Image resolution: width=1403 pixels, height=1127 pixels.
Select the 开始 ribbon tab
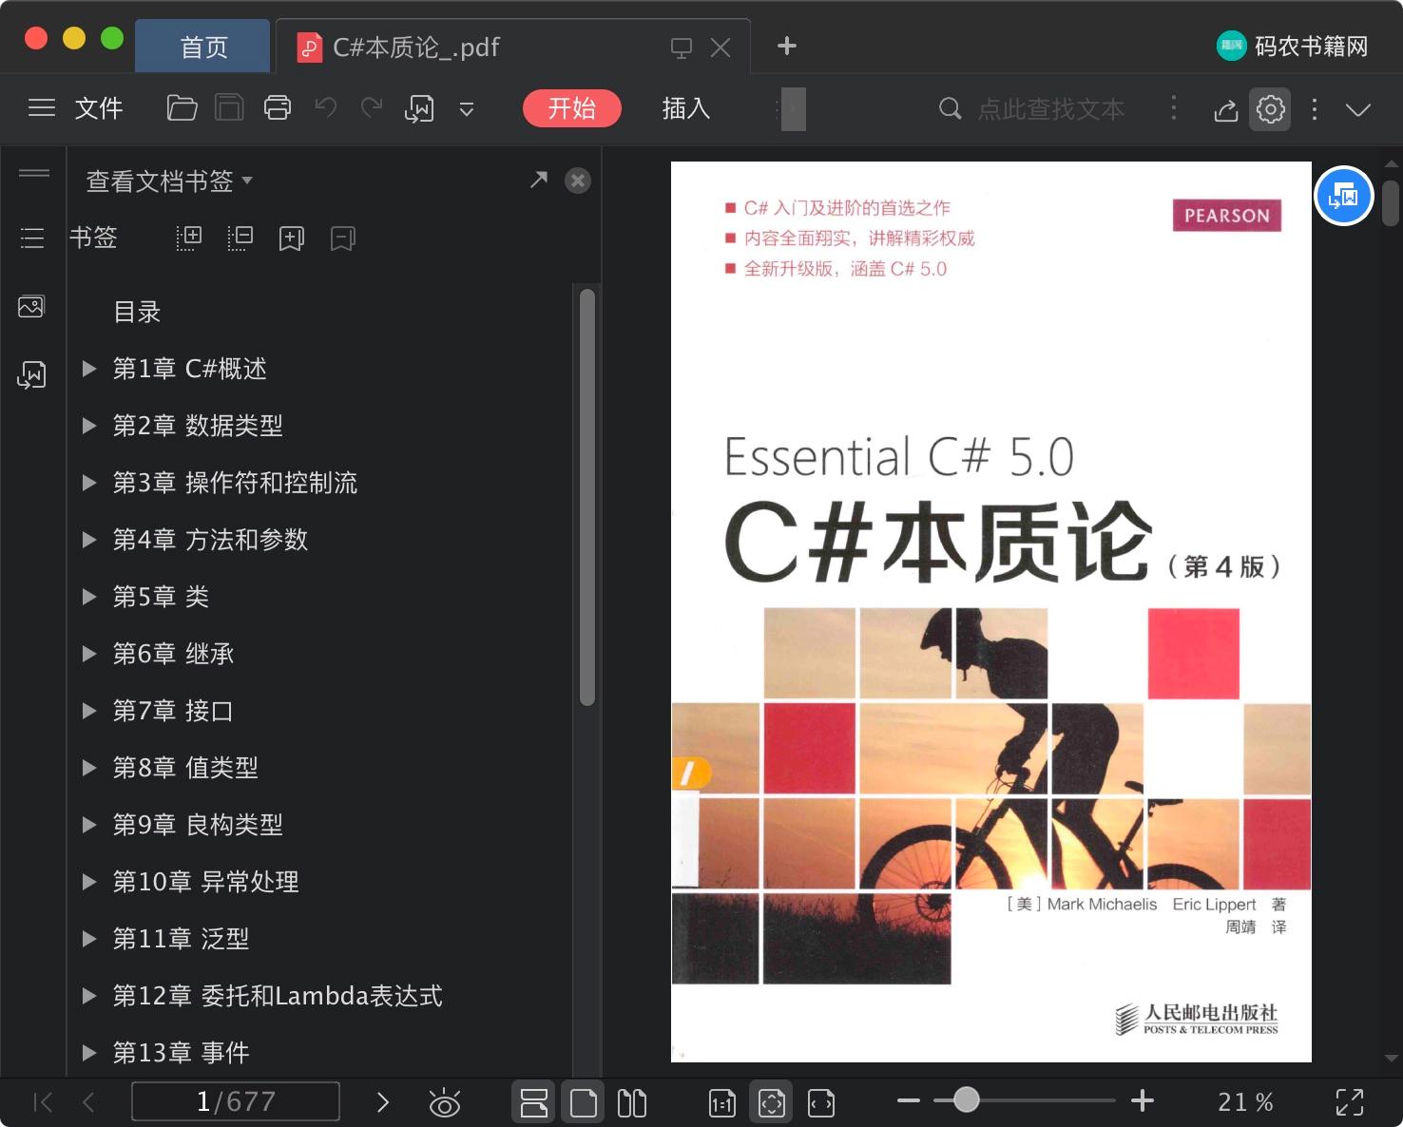coord(572,108)
